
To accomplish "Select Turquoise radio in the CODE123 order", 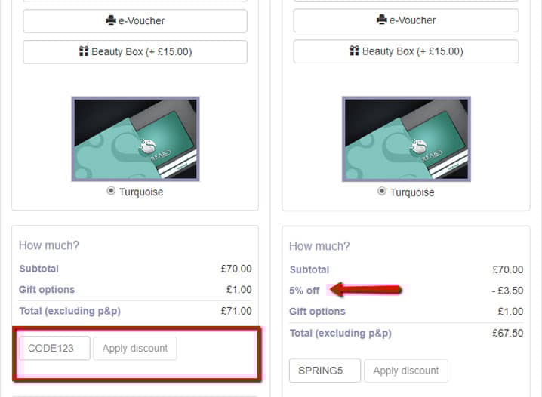I will [x=112, y=192].
